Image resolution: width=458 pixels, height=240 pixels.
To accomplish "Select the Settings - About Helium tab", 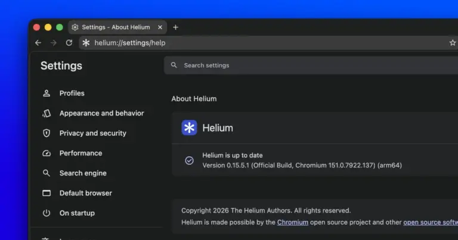I will click(117, 27).
